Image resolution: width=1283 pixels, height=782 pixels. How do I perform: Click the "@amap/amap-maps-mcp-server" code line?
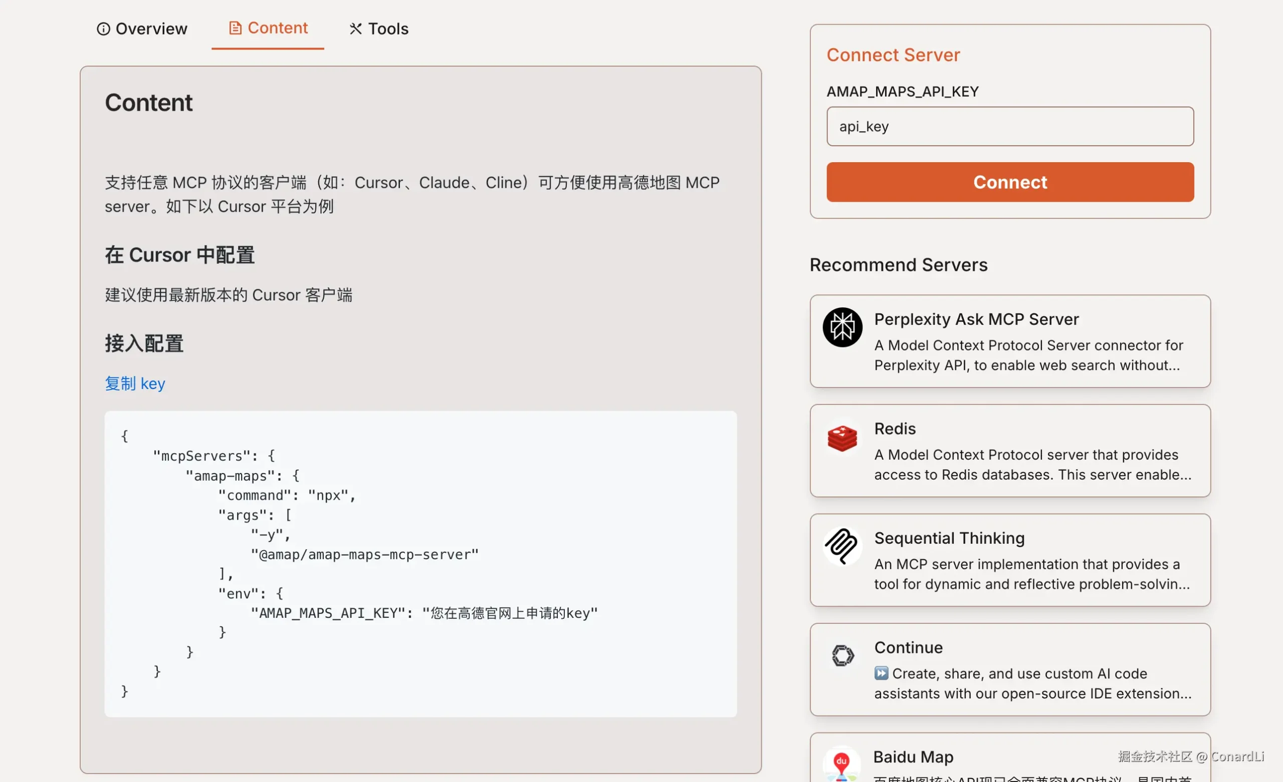pos(364,555)
